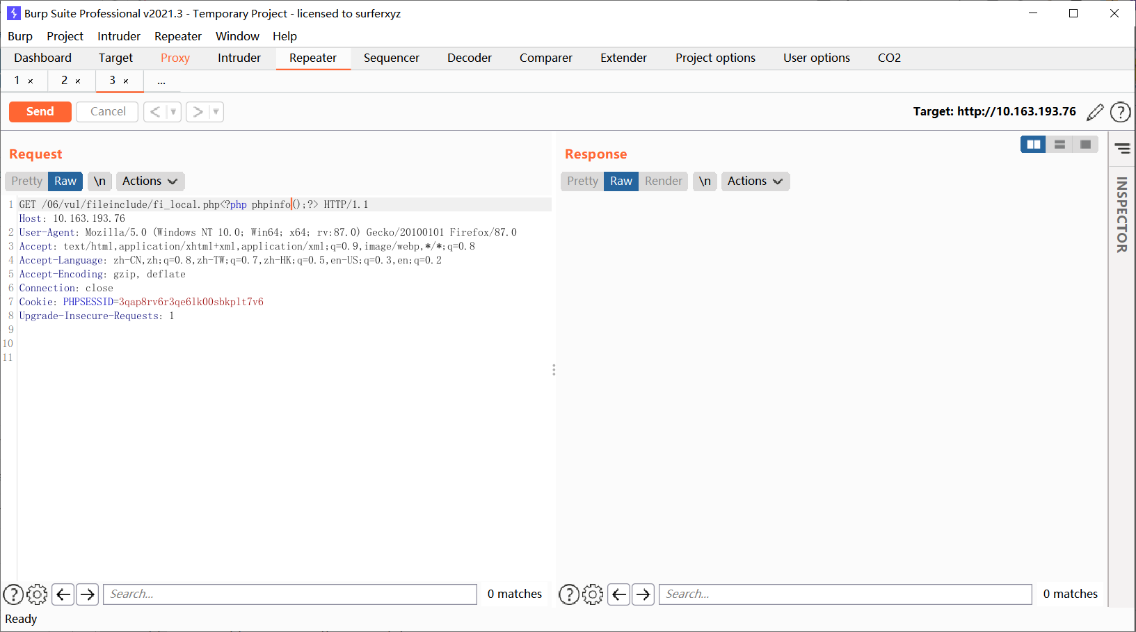Switch to Proxy tab

coord(175,58)
